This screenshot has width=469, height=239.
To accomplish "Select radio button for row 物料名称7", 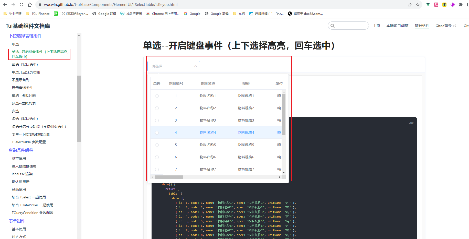I will [x=157, y=170].
